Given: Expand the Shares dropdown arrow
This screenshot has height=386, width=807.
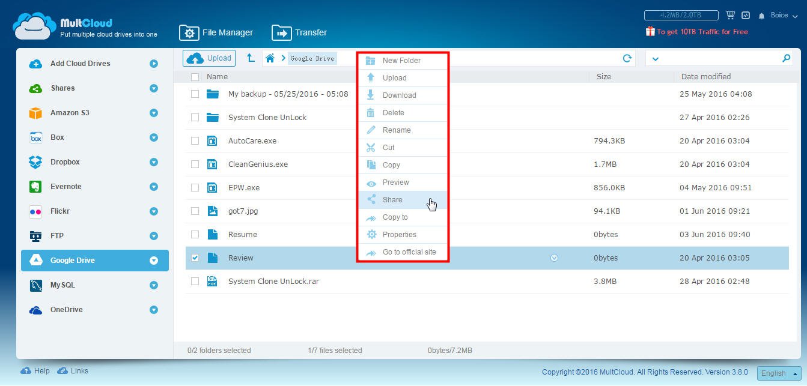Looking at the screenshot, I should [x=154, y=88].
